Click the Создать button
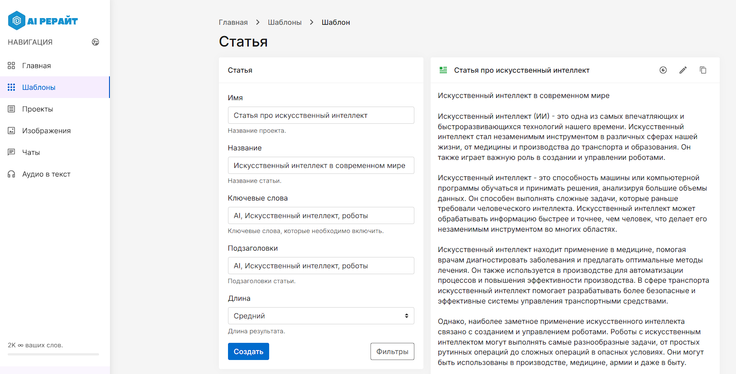The height and width of the screenshot is (374, 736). pos(248,351)
